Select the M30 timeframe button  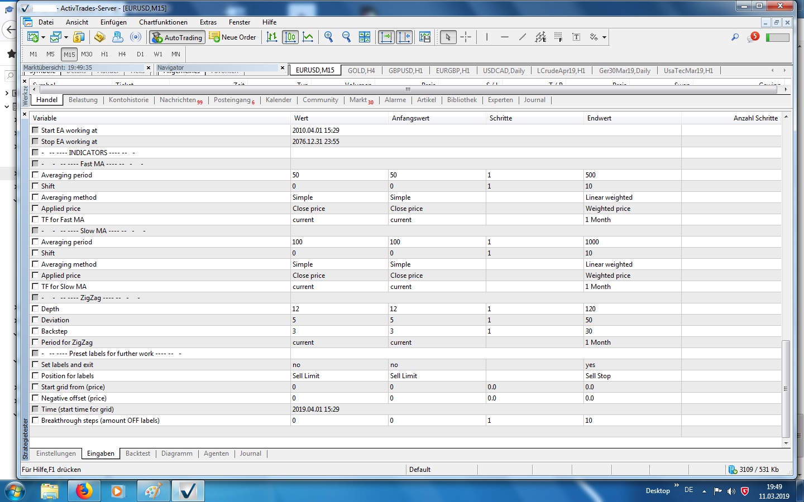point(87,54)
